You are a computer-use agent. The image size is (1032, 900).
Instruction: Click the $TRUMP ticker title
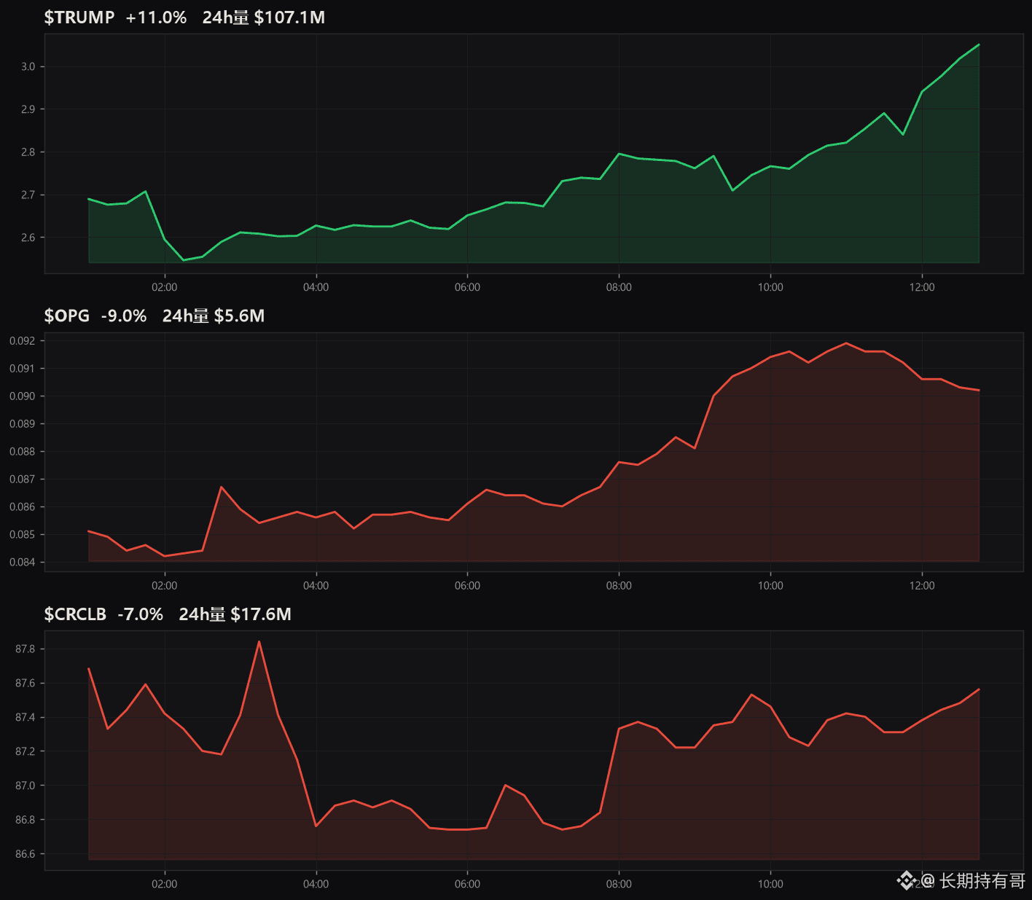pyautogui.click(x=79, y=17)
